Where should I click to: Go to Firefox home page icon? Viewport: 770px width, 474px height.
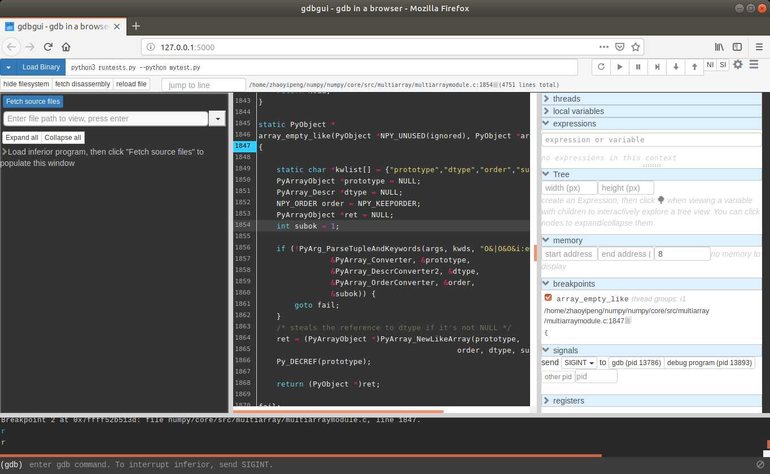click(x=66, y=47)
